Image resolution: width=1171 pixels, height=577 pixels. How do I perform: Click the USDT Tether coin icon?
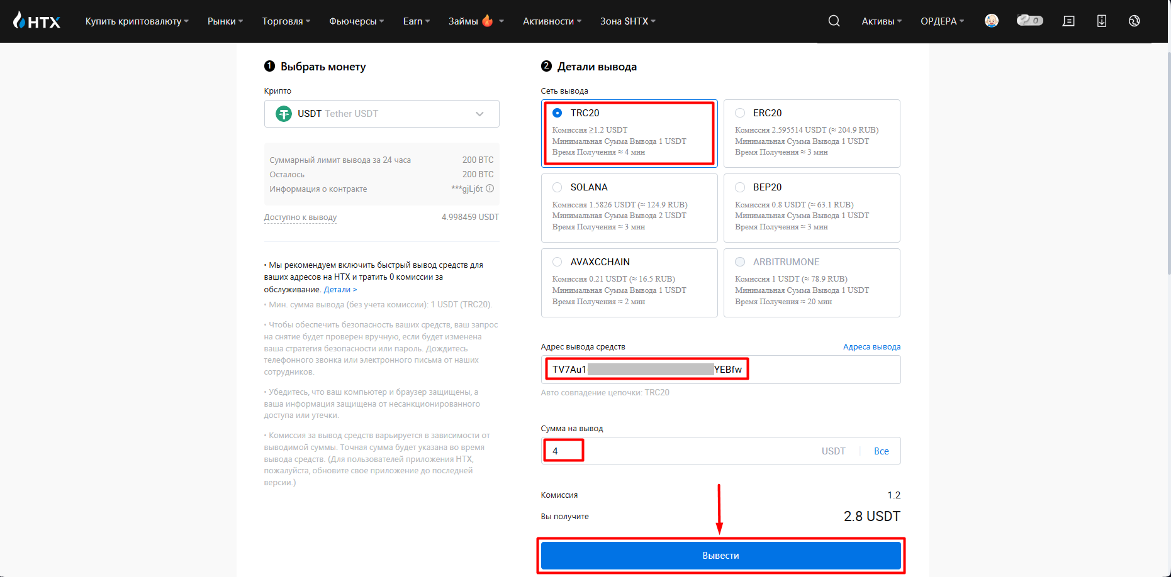coord(284,114)
